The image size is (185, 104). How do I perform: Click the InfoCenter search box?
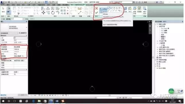[122, 2]
